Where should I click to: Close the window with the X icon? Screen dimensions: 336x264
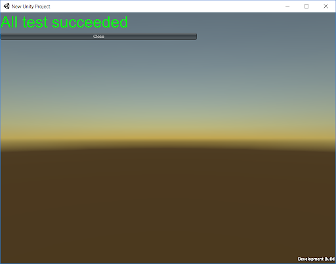[x=325, y=7]
